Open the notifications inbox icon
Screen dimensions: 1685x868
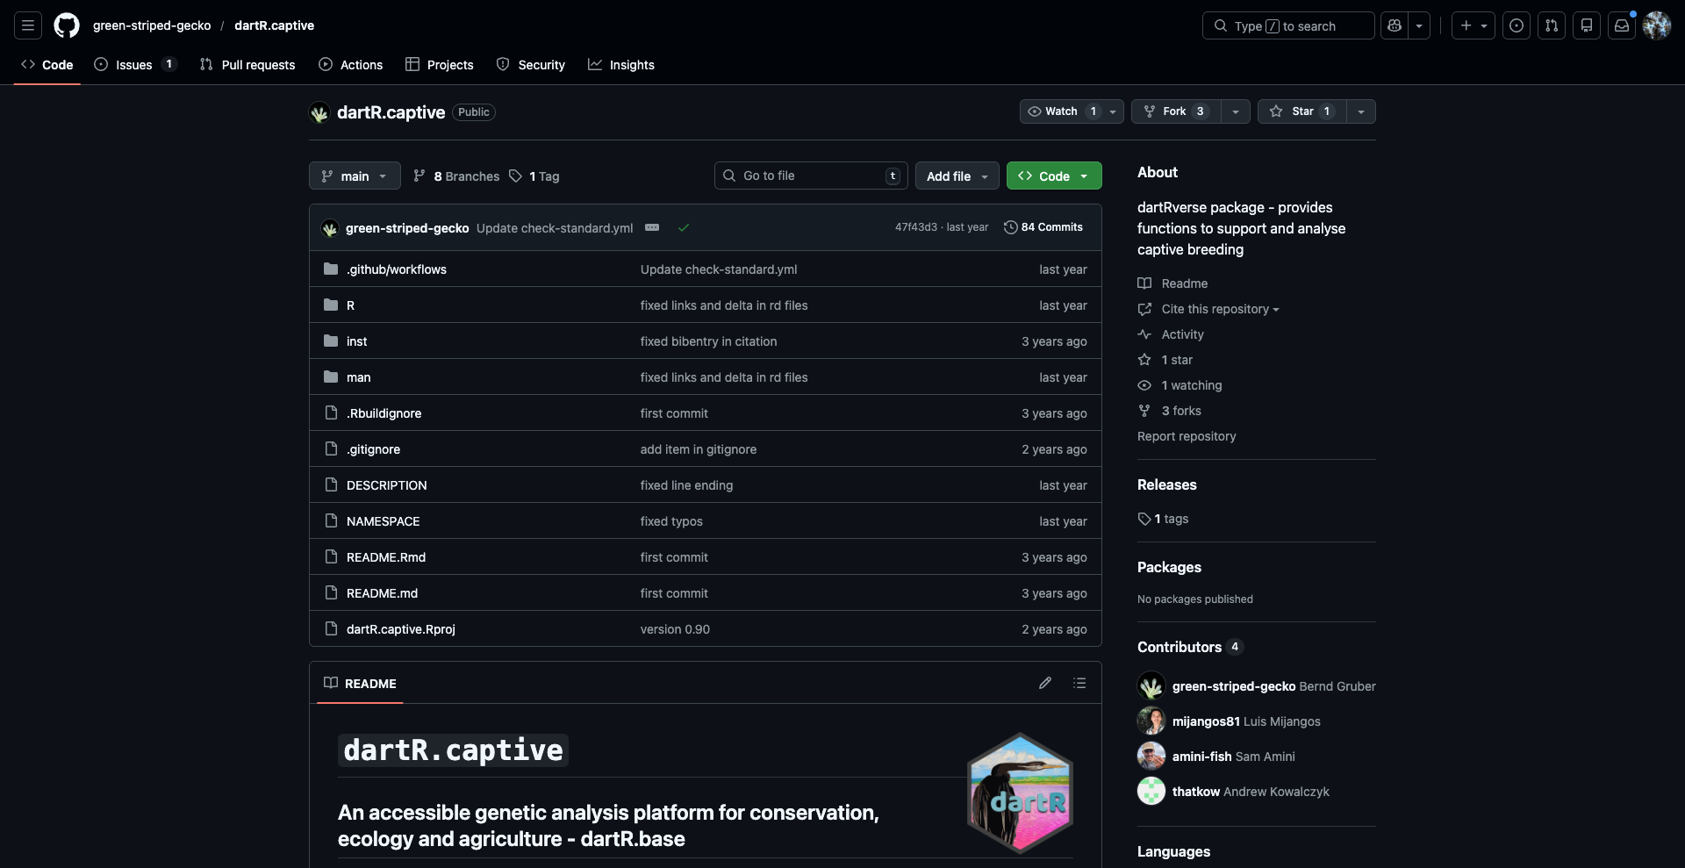tap(1622, 25)
